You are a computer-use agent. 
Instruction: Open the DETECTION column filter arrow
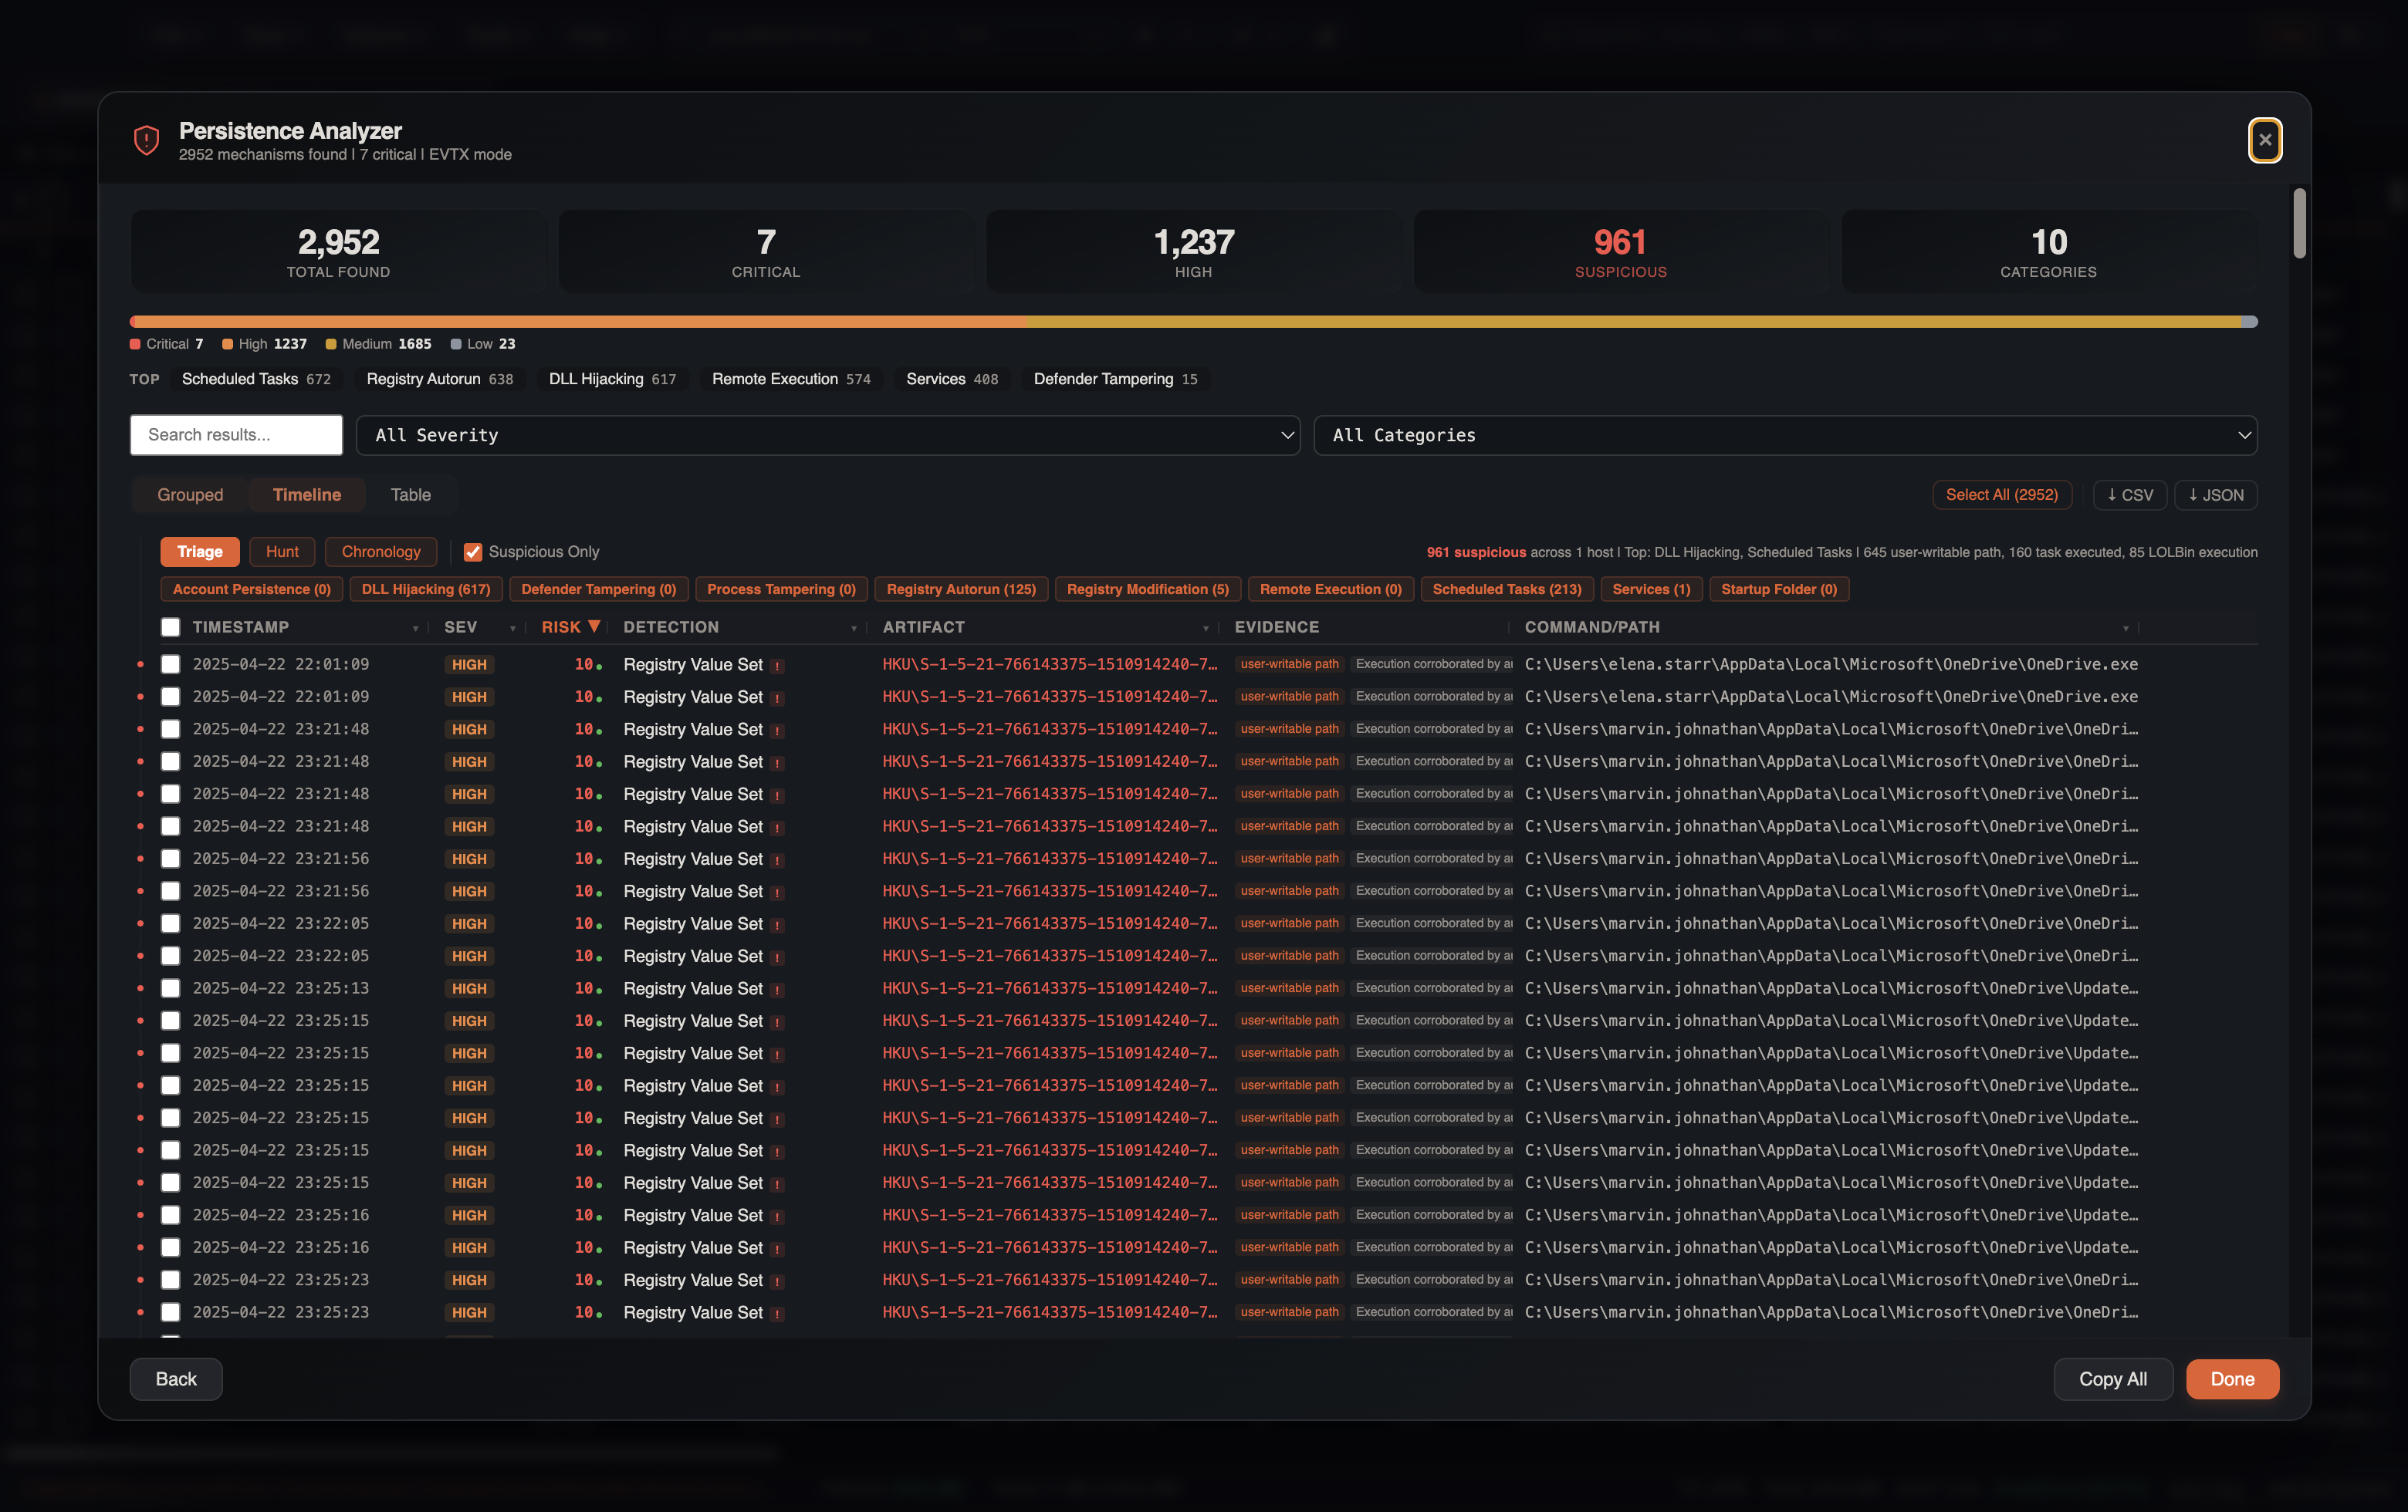pos(854,629)
